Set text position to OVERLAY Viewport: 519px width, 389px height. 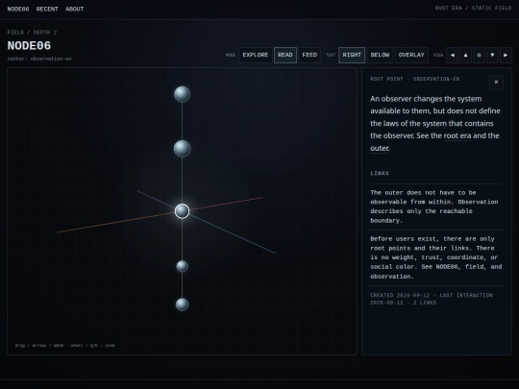tap(411, 56)
